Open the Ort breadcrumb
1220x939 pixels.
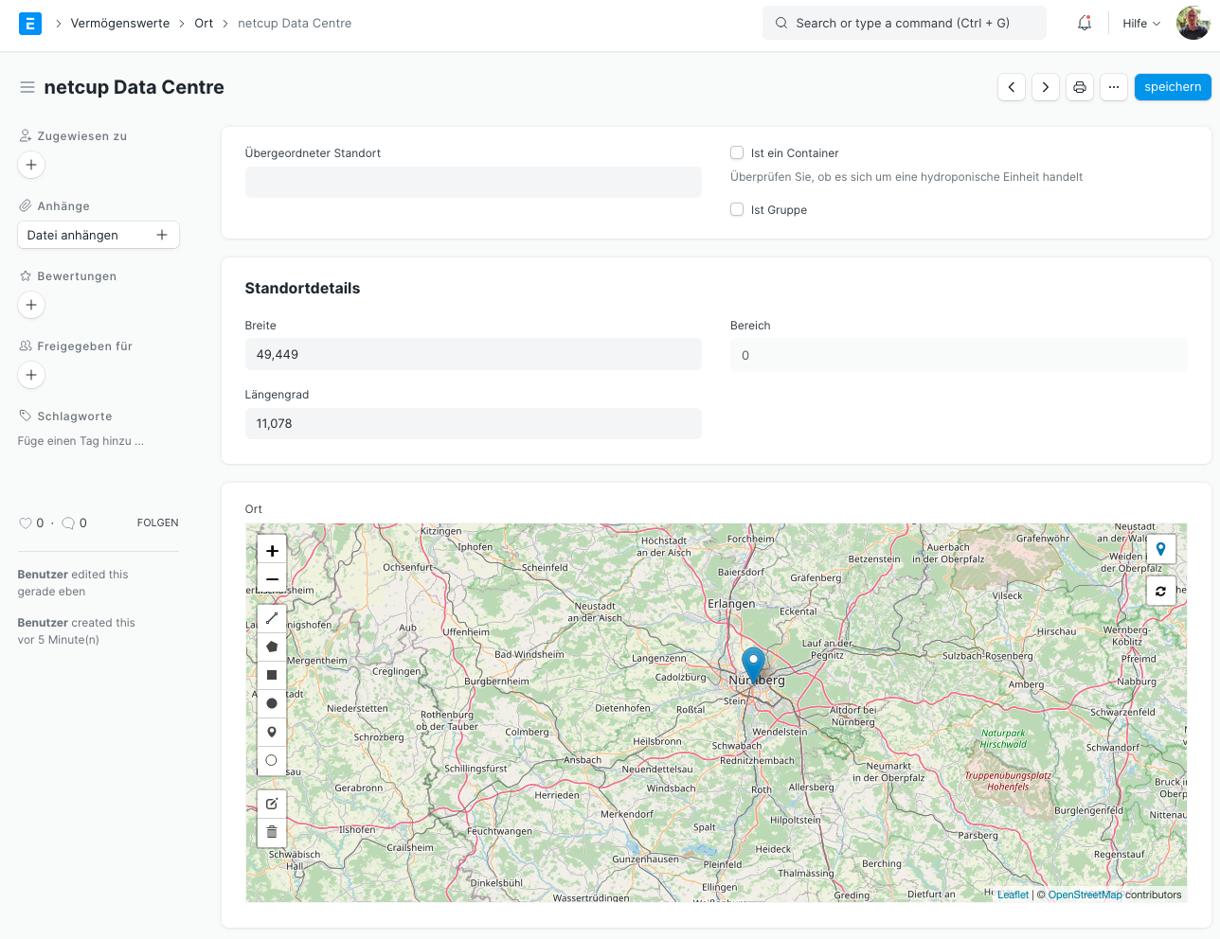pos(204,24)
